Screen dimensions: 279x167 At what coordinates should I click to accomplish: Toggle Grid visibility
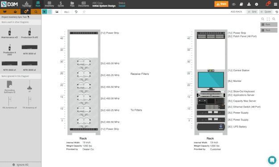tap(252, 12)
